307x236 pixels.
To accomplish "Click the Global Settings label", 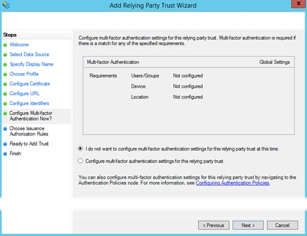I will pos(275,62).
